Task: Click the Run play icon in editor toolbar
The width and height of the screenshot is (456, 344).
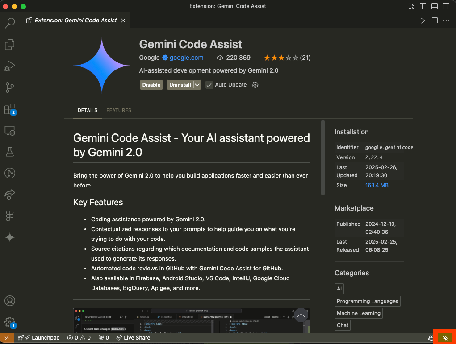Action: pos(423,21)
